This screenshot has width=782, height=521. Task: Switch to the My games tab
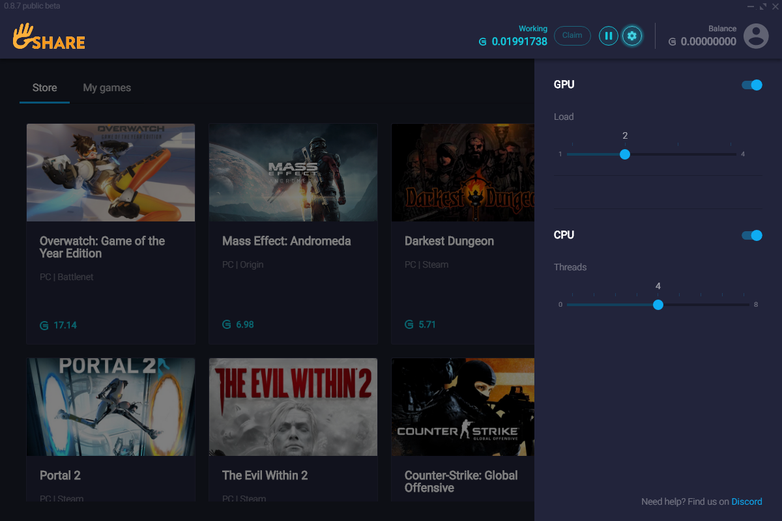[107, 88]
